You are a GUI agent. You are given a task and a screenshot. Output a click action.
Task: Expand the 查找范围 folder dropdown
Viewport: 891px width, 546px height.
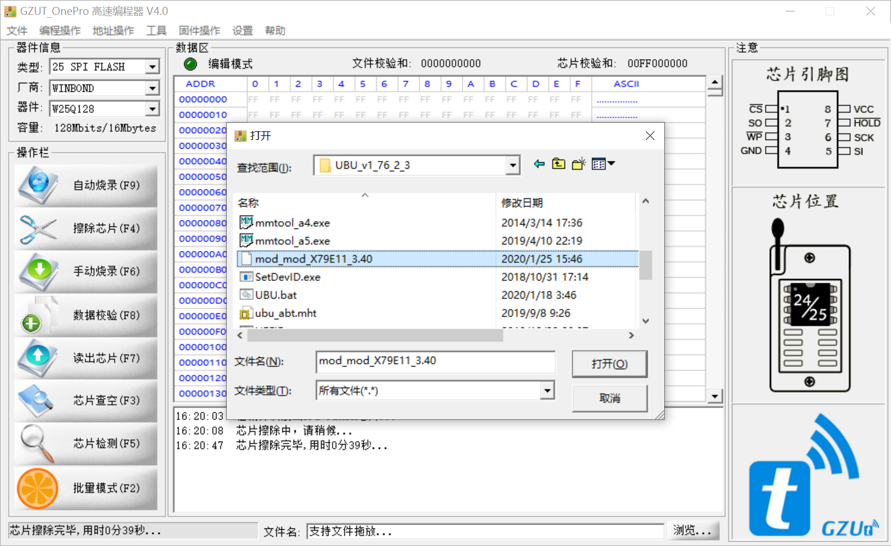tap(513, 166)
